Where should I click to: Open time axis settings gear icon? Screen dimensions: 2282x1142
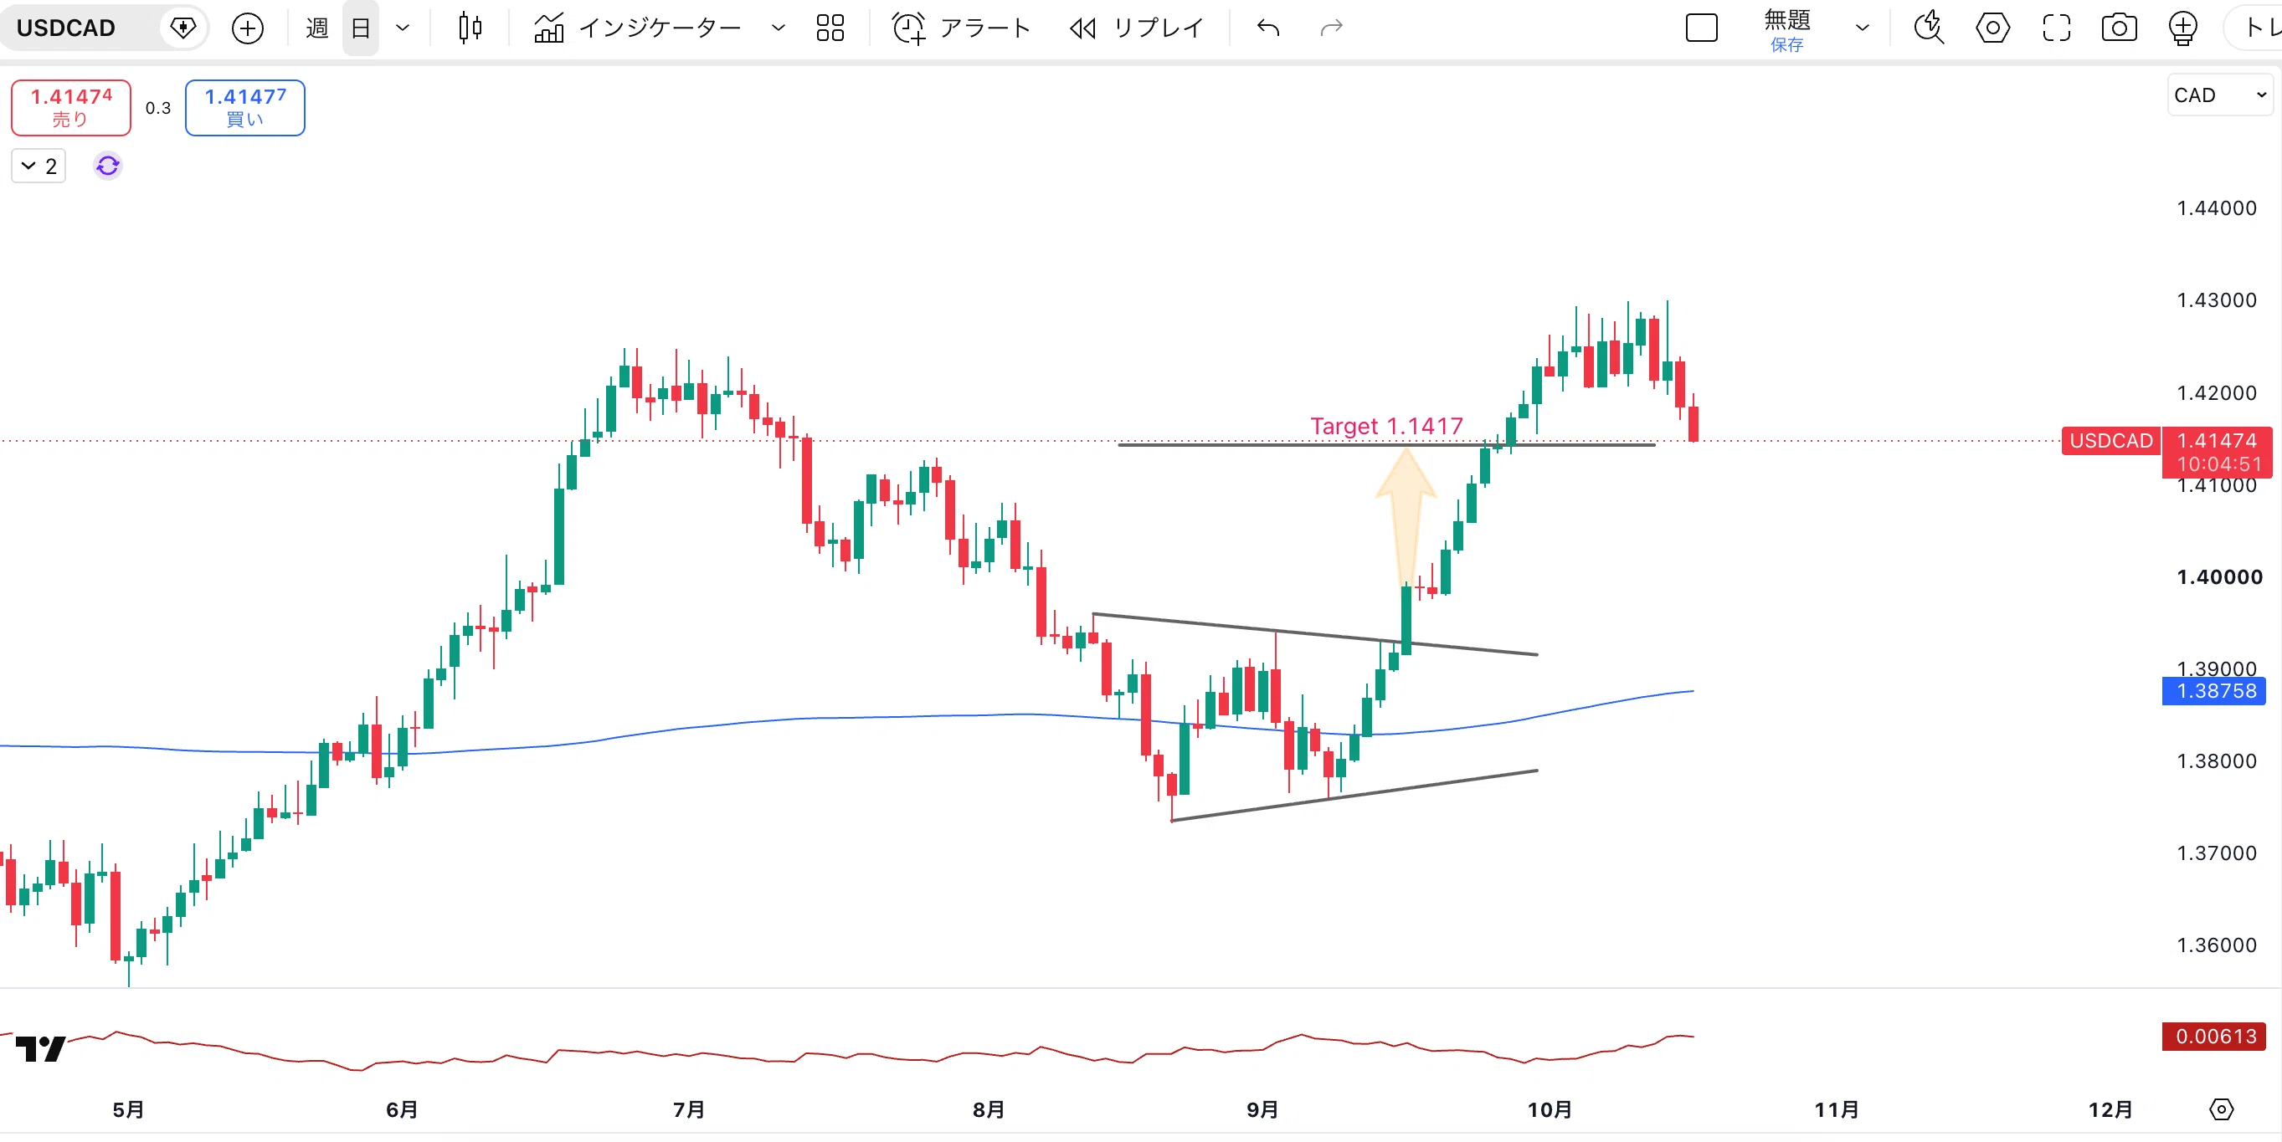(x=2221, y=1109)
